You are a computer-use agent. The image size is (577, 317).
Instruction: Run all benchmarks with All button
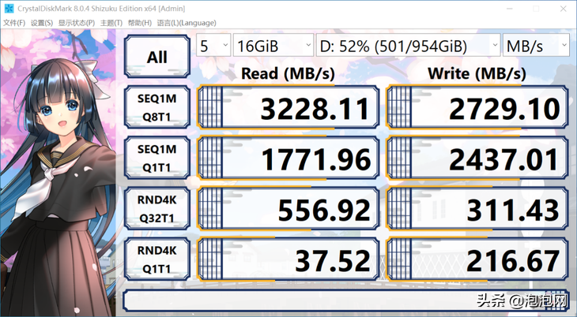click(157, 57)
